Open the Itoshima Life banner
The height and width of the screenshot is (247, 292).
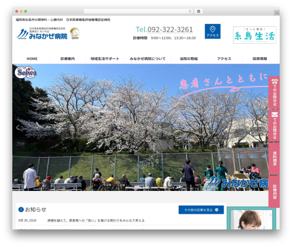(255, 35)
